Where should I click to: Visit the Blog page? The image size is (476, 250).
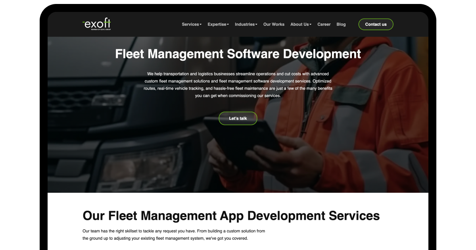[x=341, y=24]
